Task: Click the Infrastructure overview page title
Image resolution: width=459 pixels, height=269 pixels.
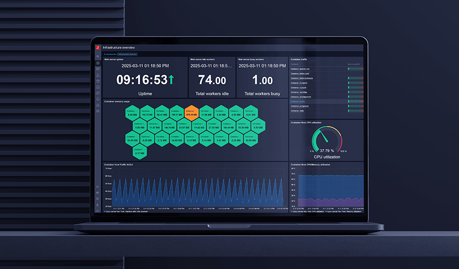Action: (118, 47)
